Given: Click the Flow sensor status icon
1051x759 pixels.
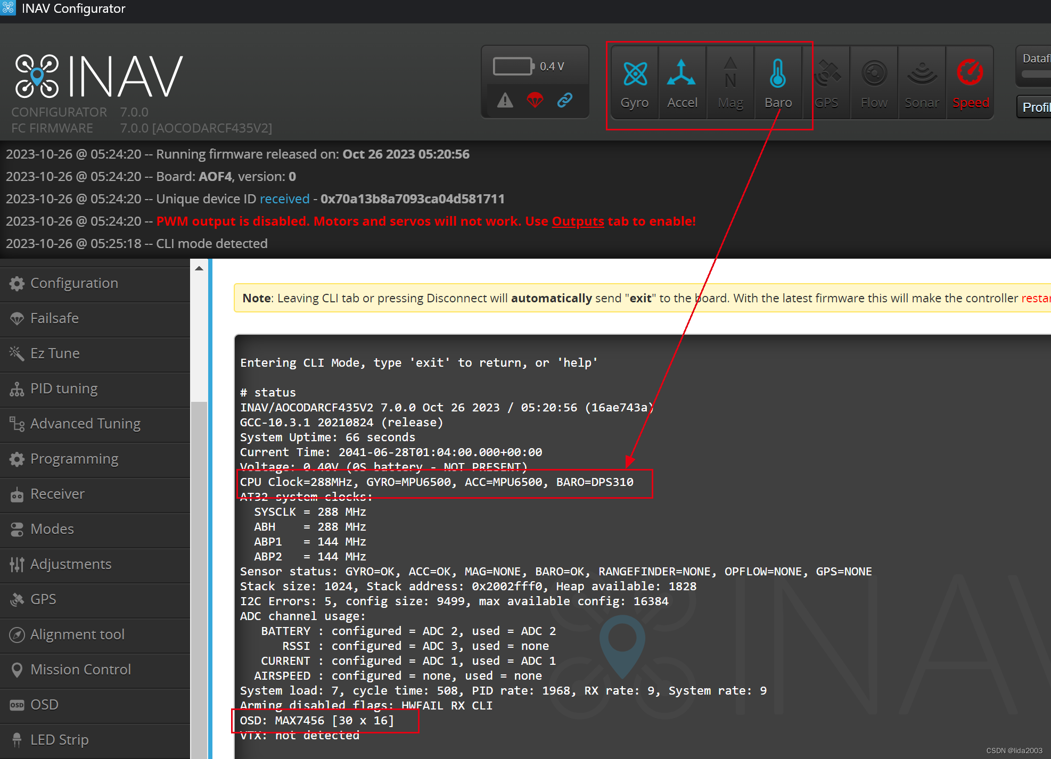Looking at the screenshot, I should click(874, 82).
